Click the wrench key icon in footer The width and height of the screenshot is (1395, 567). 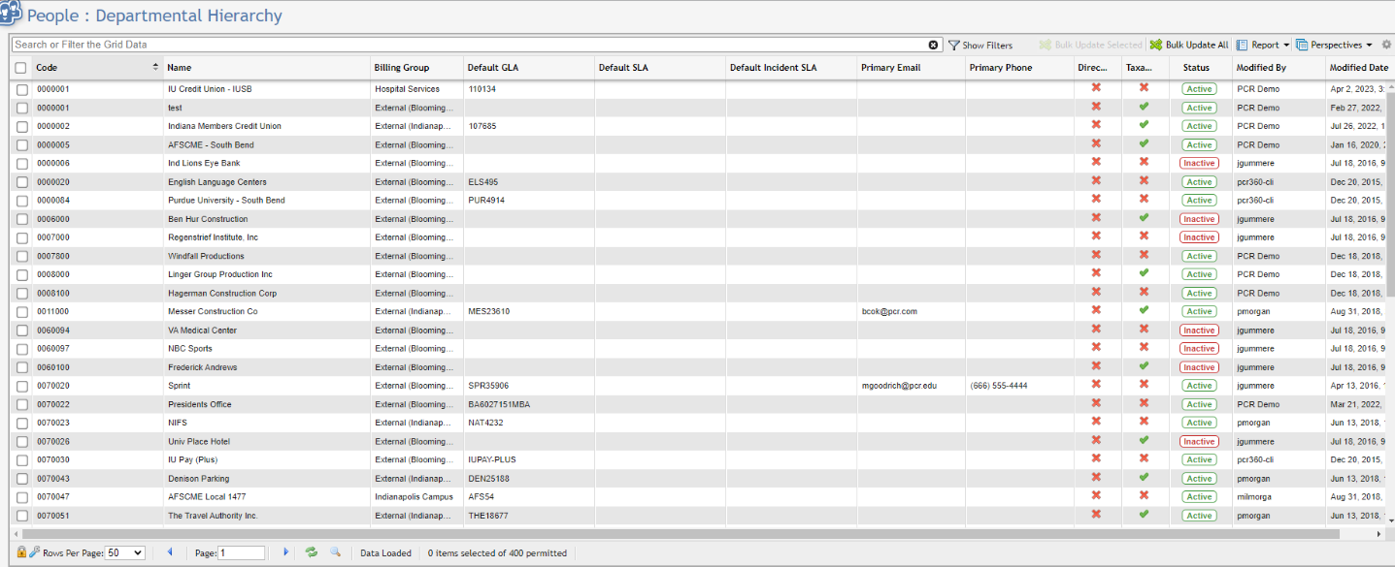(x=34, y=552)
